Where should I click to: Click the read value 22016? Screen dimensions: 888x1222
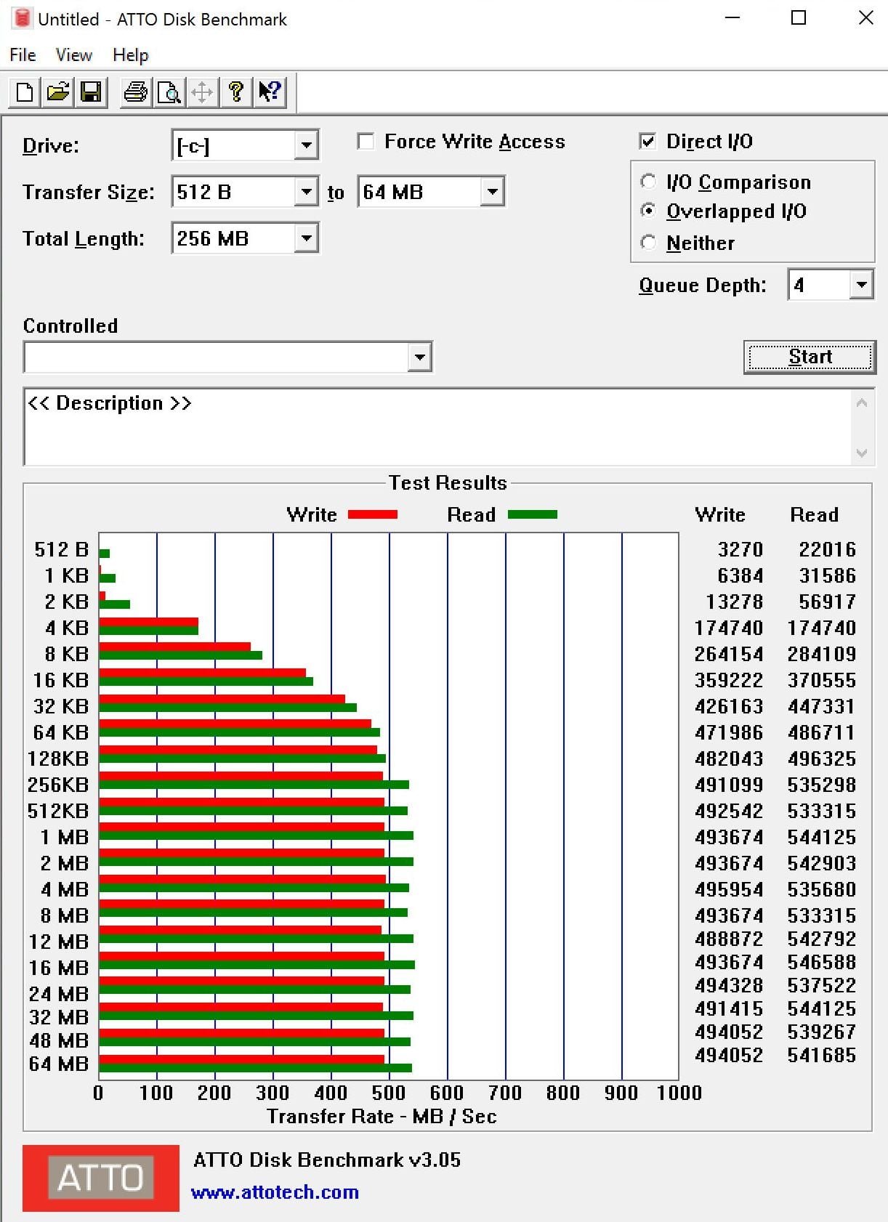coord(828,549)
